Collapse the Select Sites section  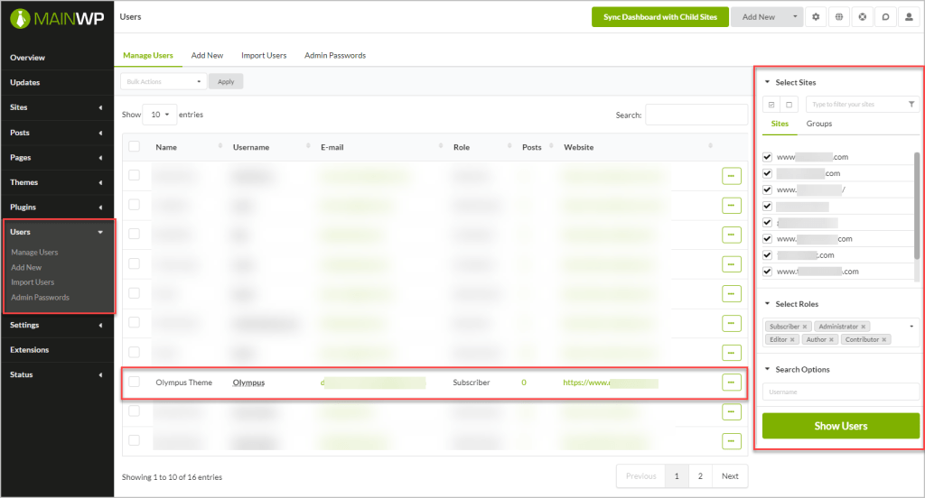click(767, 82)
